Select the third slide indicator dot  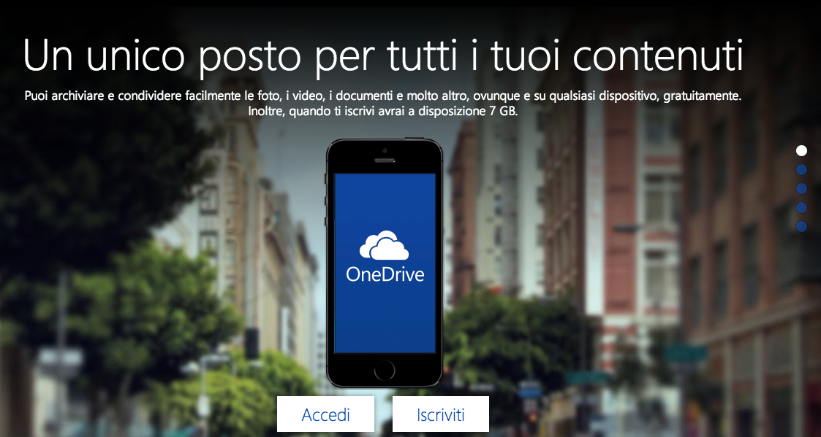click(x=801, y=188)
